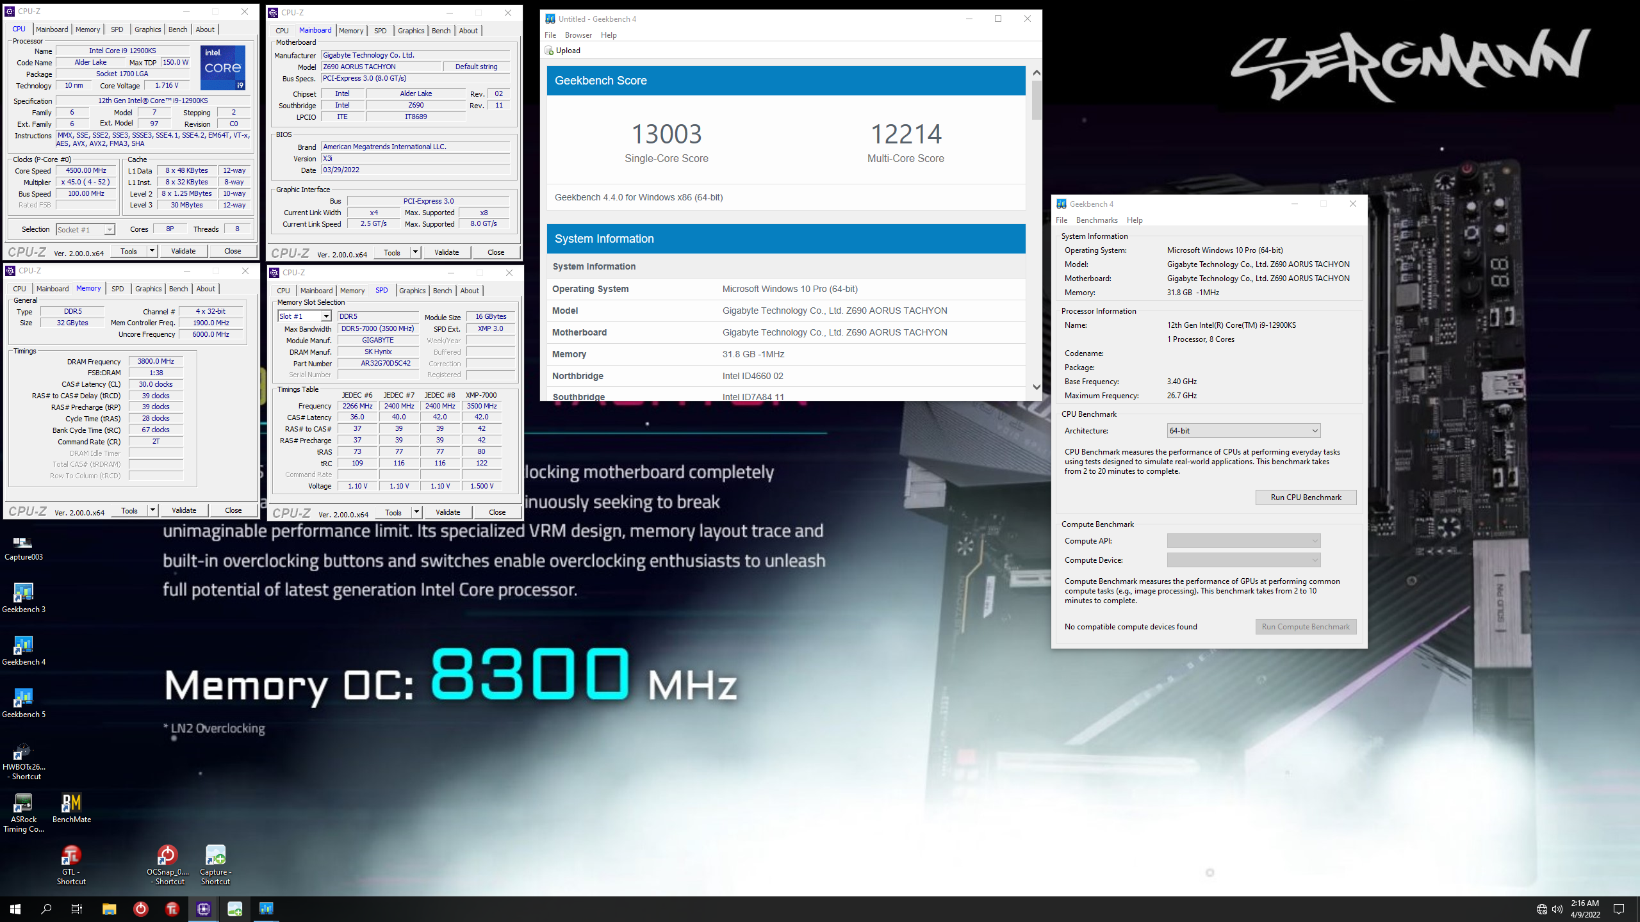The height and width of the screenshot is (922, 1640).
Task: Open Windows Start menu
Action: click(15, 909)
